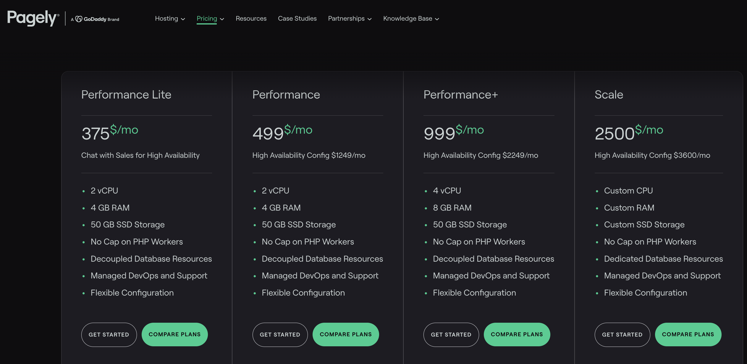The height and width of the screenshot is (364, 747).
Task: Get started with Scale plan
Action: (622, 335)
